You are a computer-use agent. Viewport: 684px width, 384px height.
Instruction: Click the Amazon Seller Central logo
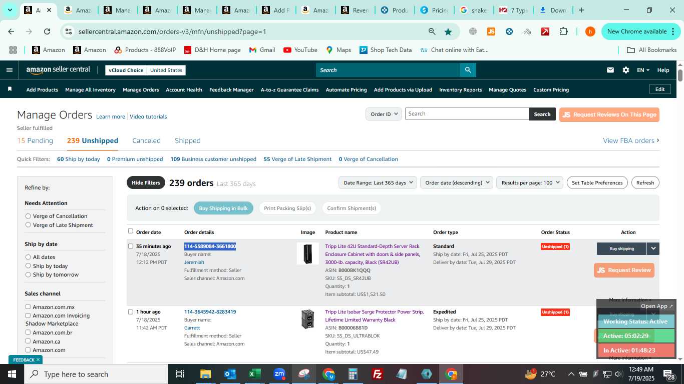point(58,70)
